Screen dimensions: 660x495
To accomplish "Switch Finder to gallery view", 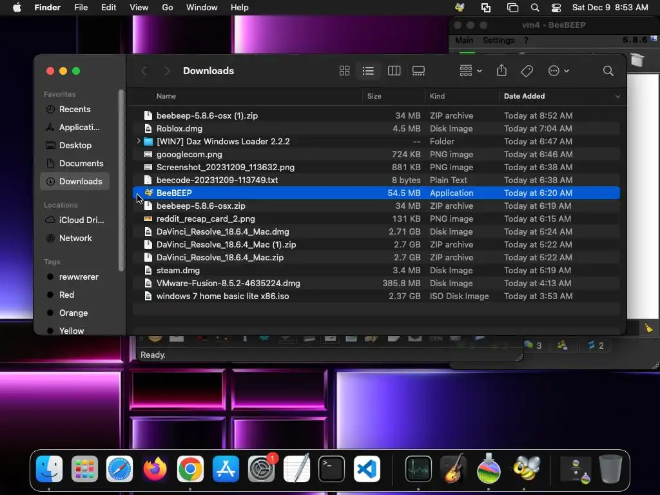I will [x=418, y=71].
